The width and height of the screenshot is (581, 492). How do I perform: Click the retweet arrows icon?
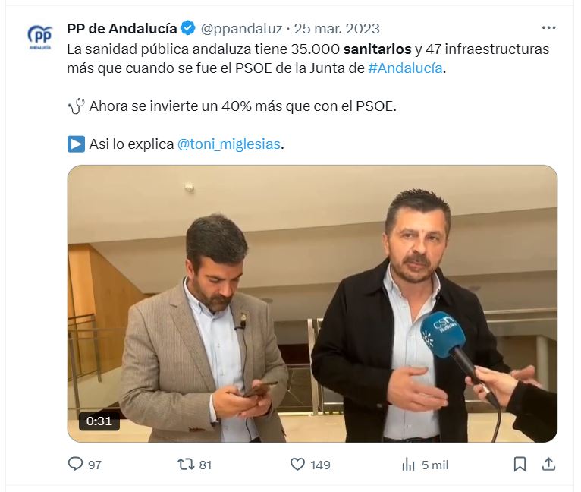[186, 464]
